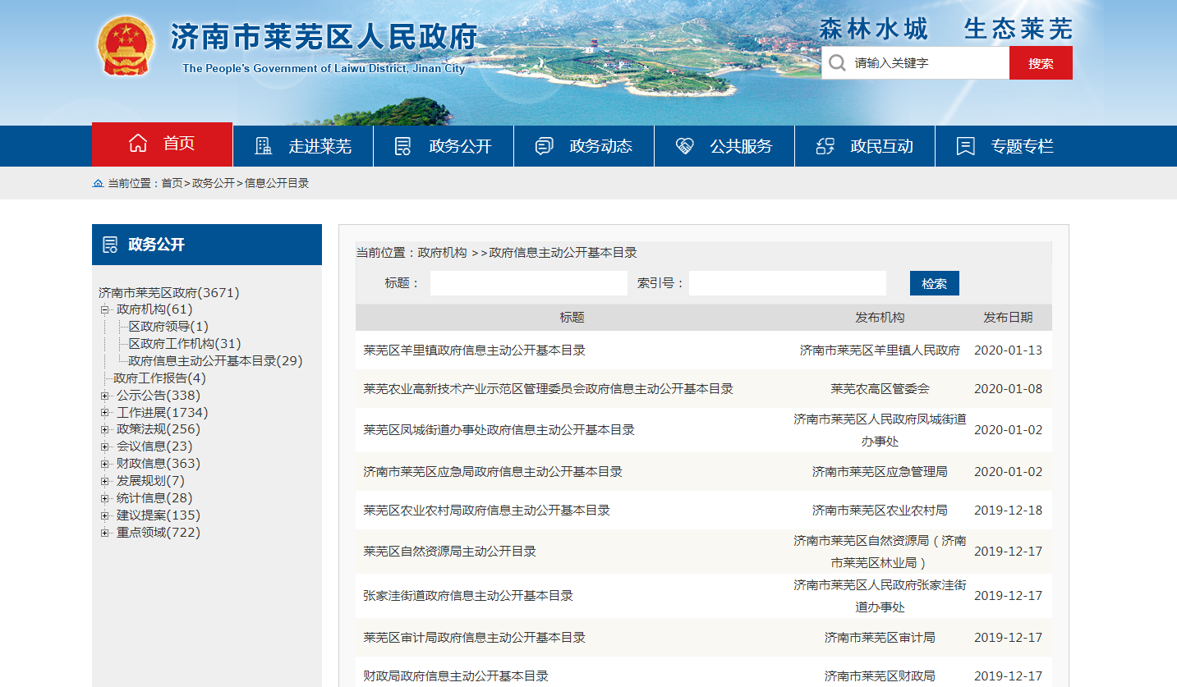Image resolution: width=1177 pixels, height=687 pixels.
Task: Open the 专题专栏 navigation tab
Action: [1005, 146]
